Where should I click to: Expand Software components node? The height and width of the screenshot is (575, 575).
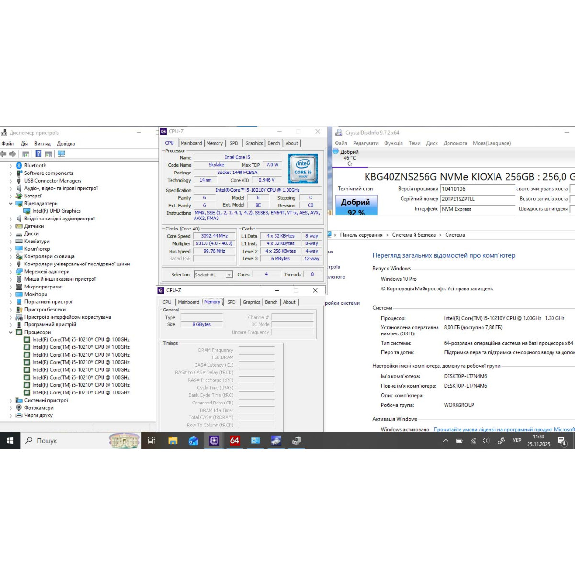tap(11, 173)
